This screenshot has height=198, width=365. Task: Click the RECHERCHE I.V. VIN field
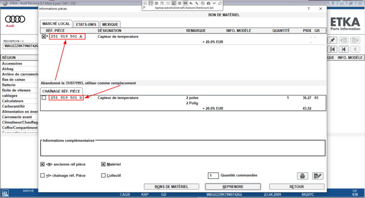[21, 46]
